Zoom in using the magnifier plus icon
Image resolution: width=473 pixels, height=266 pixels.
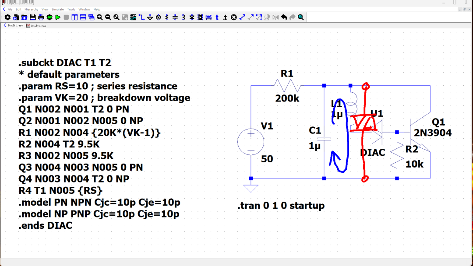point(99,17)
